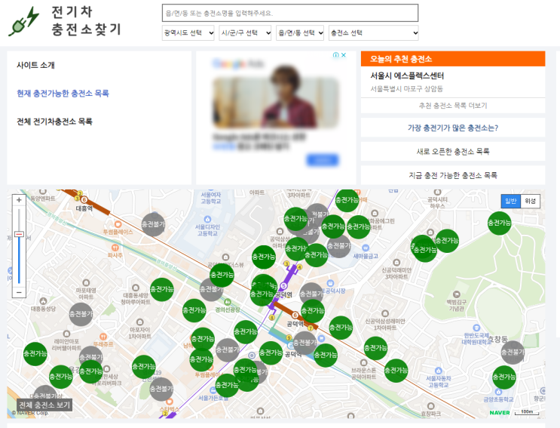
Task: Click green 충전가능 marker left of 경의선광장
Action: coord(194,310)
